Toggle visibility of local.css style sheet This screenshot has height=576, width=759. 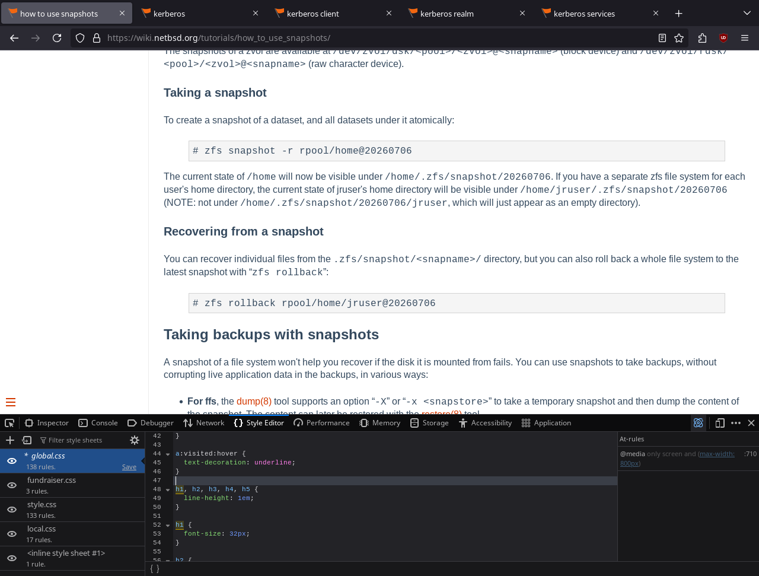[x=12, y=534]
